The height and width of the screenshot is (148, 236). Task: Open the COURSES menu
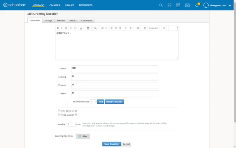55,5
